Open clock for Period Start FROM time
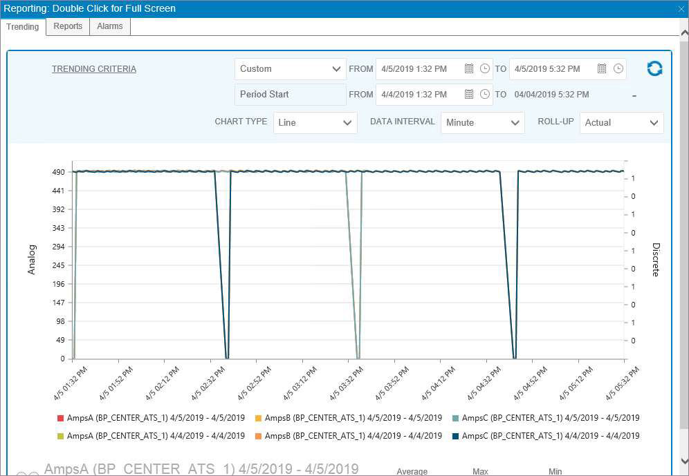689x476 pixels. pos(485,95)
